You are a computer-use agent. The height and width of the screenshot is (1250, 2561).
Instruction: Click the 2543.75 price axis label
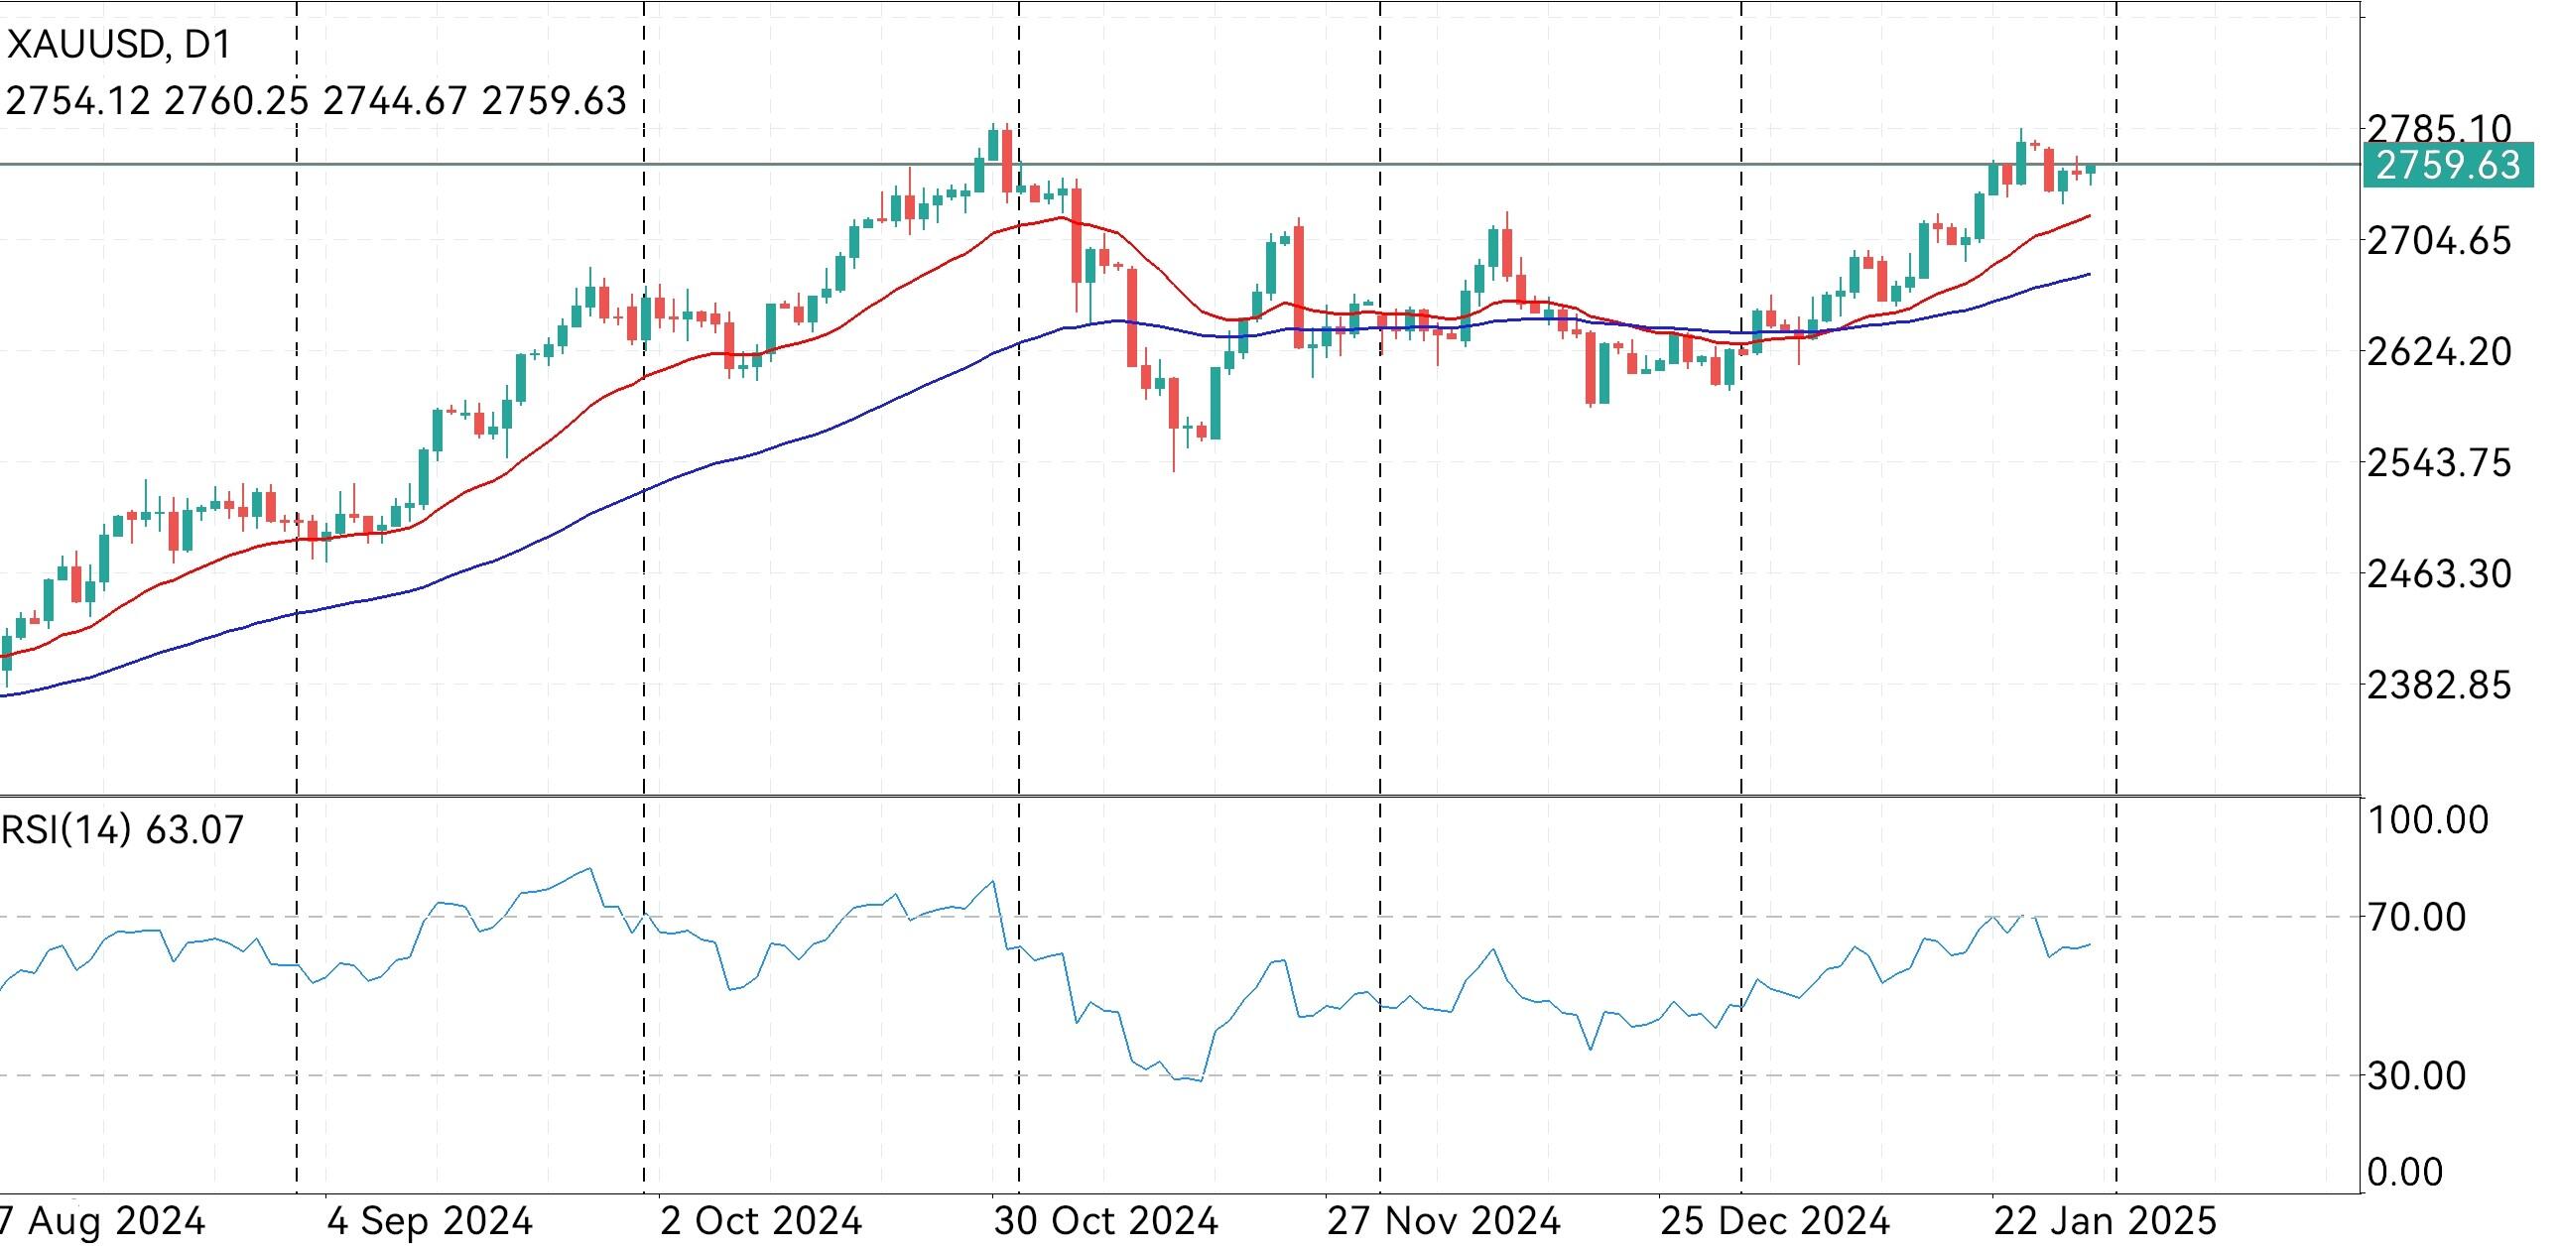[x=2439, y=463]
